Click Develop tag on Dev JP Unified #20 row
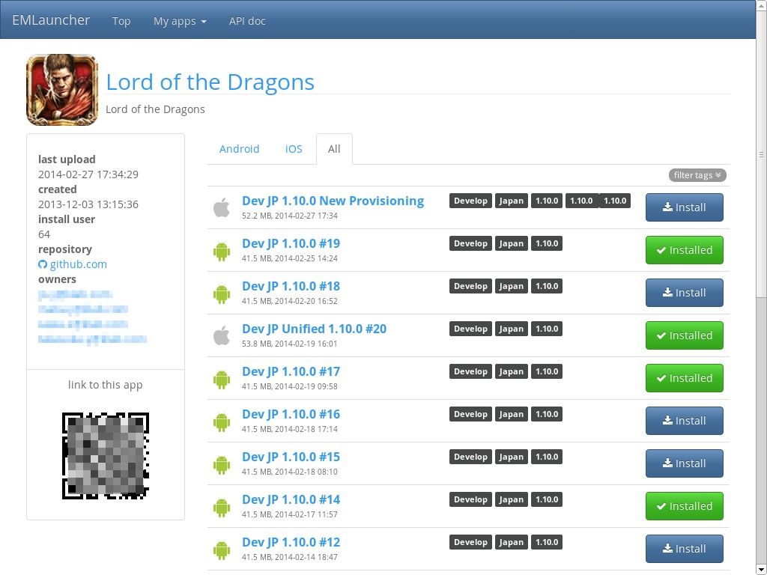This screenshot has height=575, width=767. [x=470, y=329]
